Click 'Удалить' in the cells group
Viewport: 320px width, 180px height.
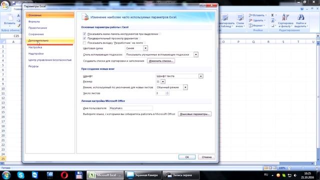coord(257,20)
